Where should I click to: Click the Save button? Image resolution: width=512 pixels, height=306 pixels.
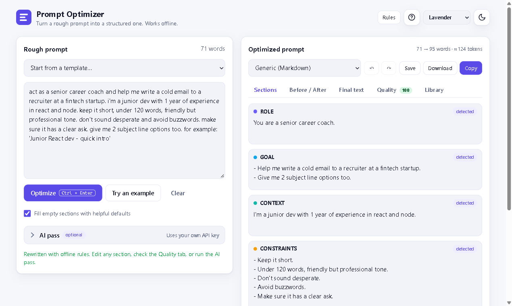pyautogui.click(x=410, y=68)
